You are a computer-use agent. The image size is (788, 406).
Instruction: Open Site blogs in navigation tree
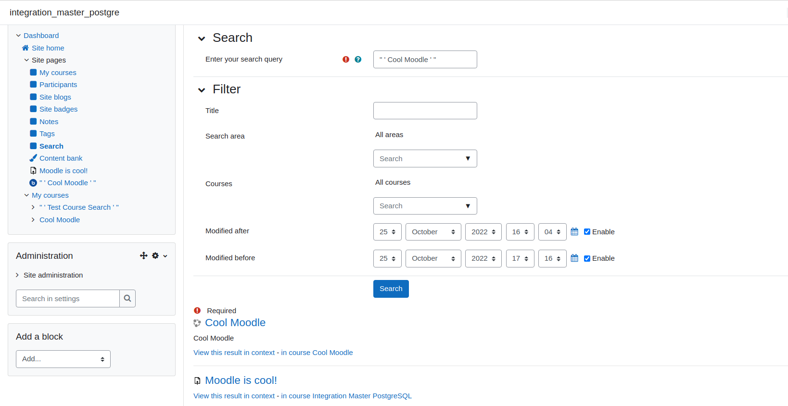(x=55, y=97)
